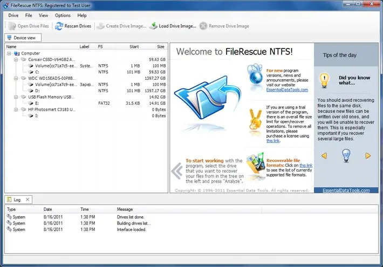Click the WDC WD15EADS disk drive icon

pyautogui.click(x=24, y=78)
